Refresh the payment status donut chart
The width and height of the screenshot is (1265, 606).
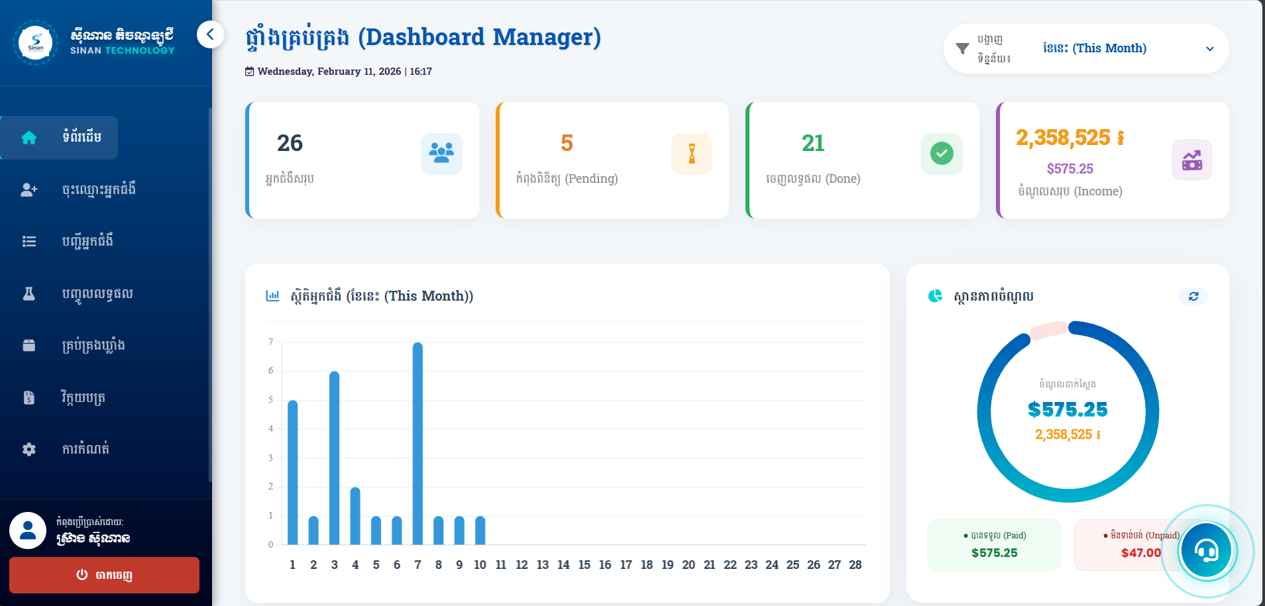(x=1193, y=296)
